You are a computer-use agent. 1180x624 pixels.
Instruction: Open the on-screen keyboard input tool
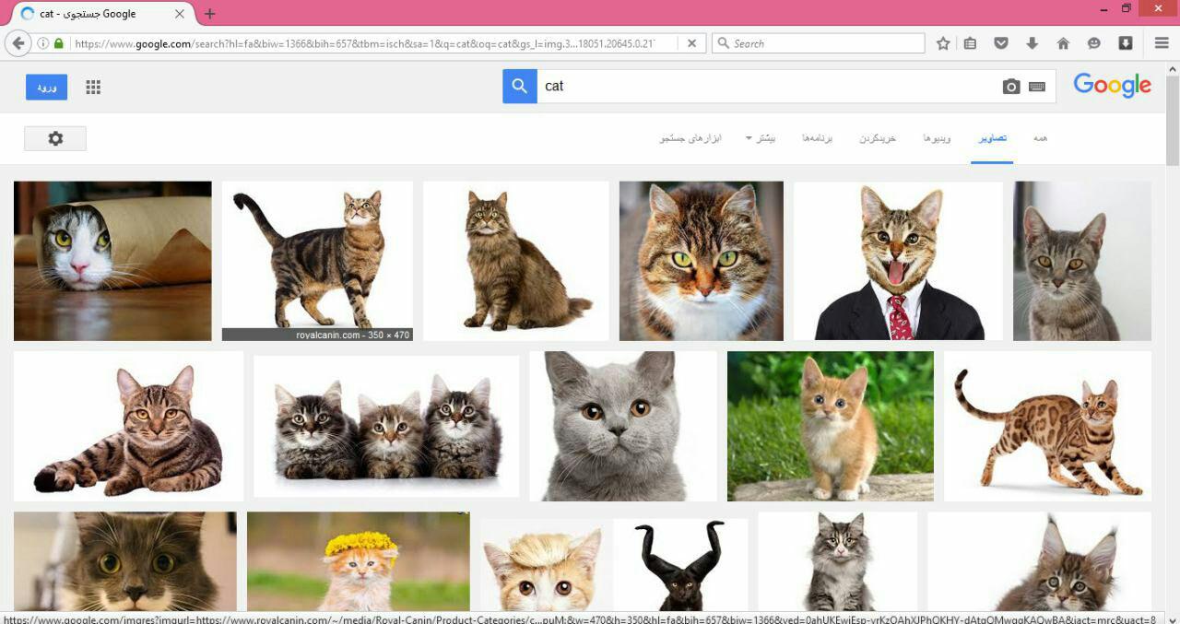point(1037,87)
